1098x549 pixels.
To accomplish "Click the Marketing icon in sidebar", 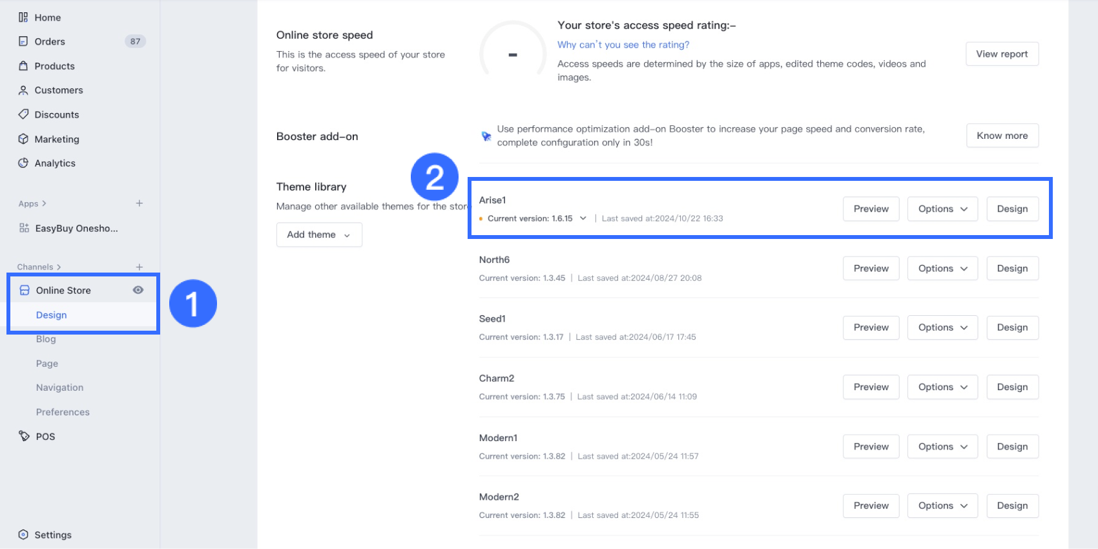I will click(x=23, y=139).
